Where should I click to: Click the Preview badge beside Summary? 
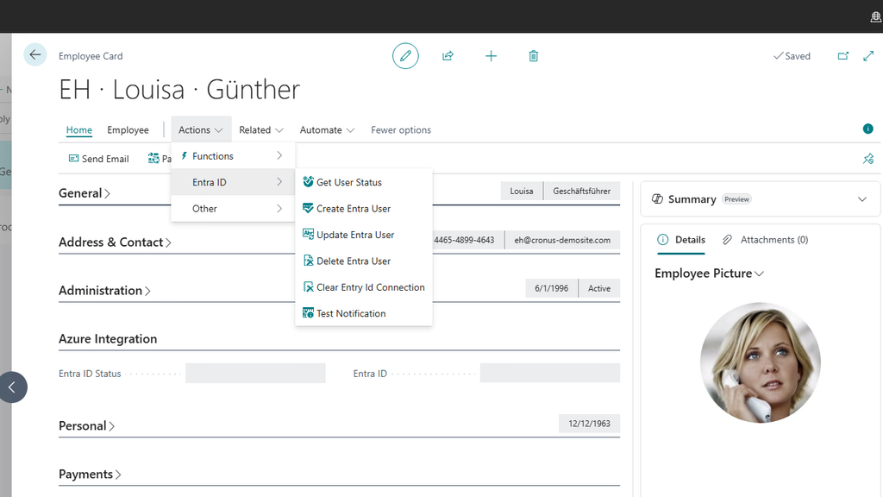tap(736, 199)
